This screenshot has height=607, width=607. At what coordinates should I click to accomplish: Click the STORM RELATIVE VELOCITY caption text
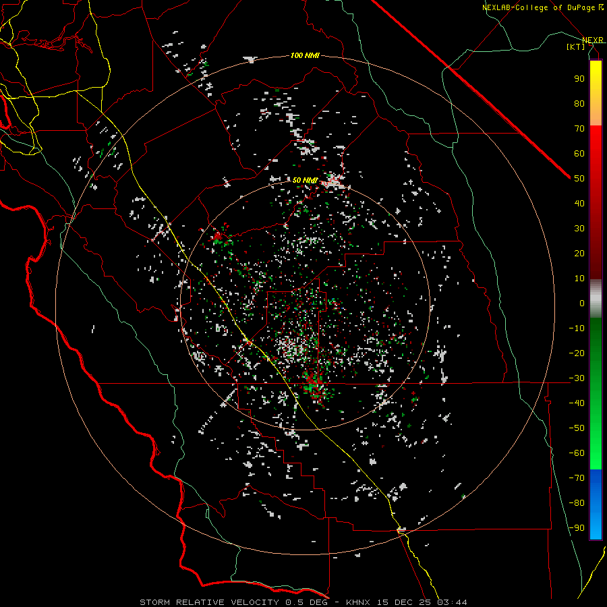click(x=210, y=602)
